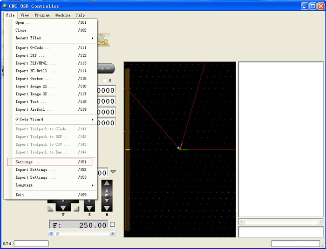Open the File menu

pos(10,15)
